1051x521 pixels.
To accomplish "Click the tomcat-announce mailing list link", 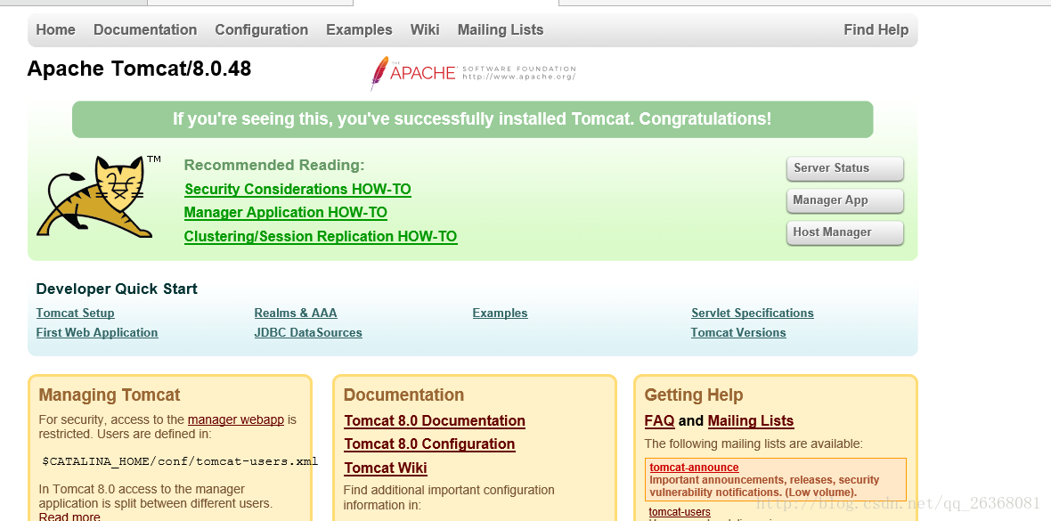I will point(694,468).
